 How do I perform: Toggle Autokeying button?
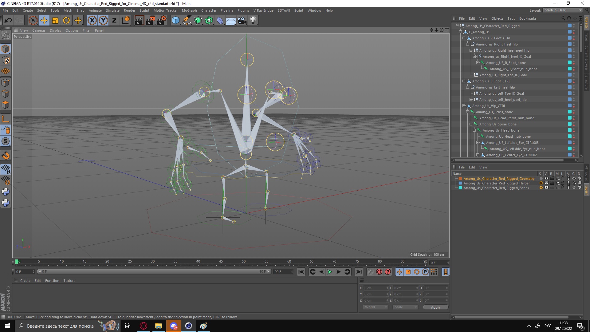pos(379,272)
